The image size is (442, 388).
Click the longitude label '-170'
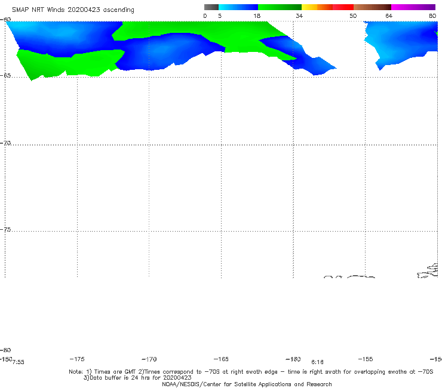(x=149, y=359)
